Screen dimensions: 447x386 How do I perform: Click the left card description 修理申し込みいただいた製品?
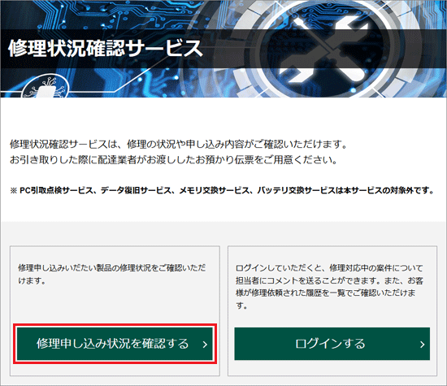[112, 274]
